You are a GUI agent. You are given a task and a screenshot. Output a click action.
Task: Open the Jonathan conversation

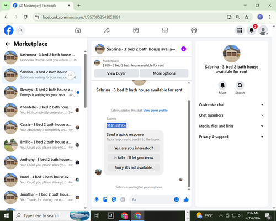point(41,197)
